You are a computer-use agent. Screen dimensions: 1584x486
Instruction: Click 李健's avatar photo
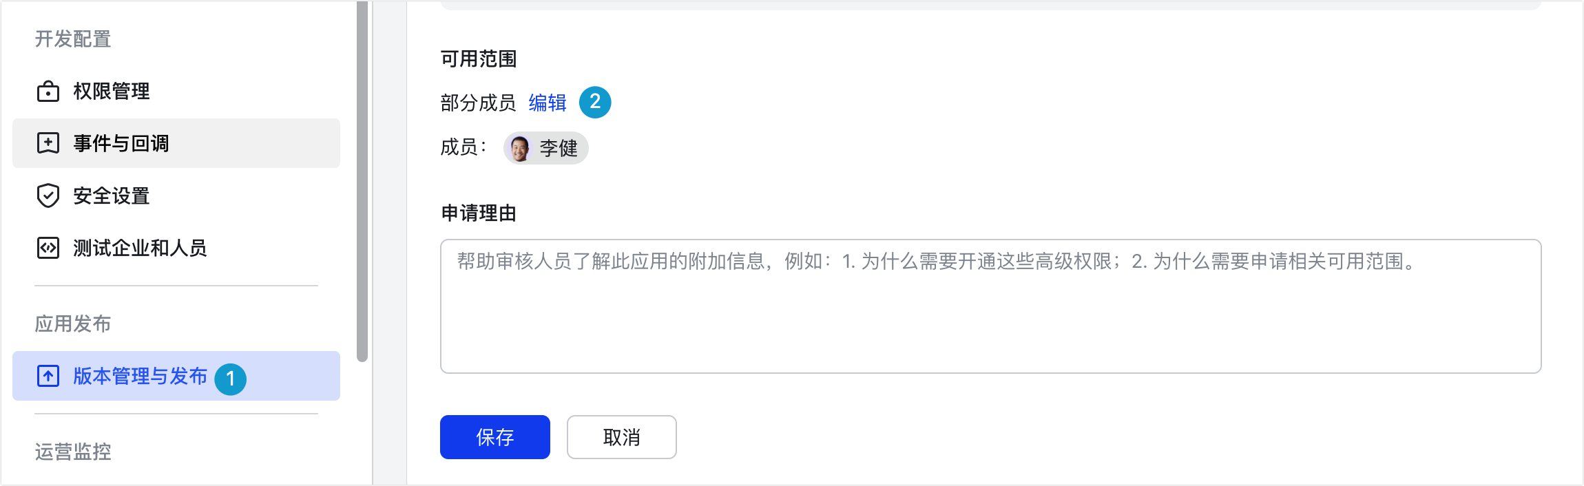tap(520, 148)
